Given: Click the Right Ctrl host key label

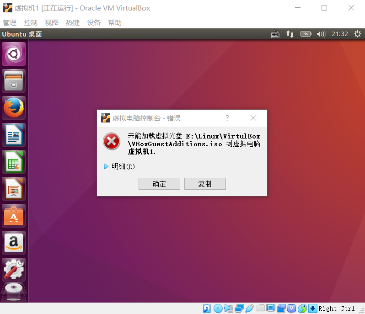Looking at the screenshot, I should coord(336,309).
